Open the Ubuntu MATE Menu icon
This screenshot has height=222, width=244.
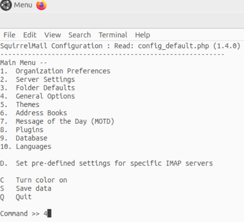coord(6,5)
